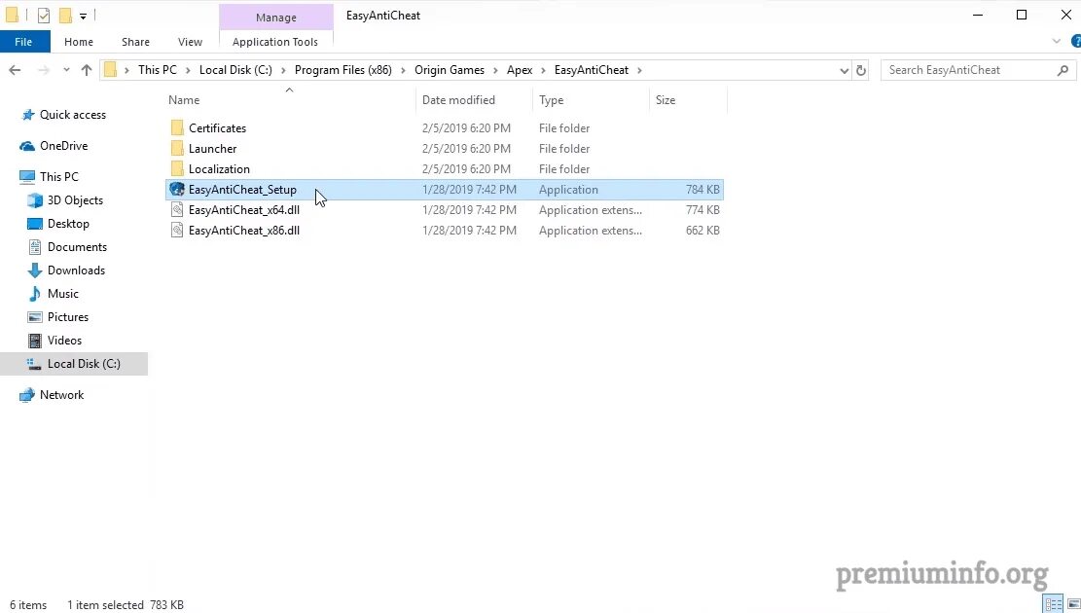The height and width of the screenshot is (613, 1081).
Task: Click the search magnifier icon
Action: click(x=1063, y=70)
